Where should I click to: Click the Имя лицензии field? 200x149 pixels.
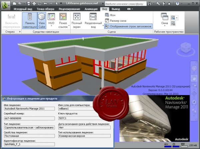[29, 109]
